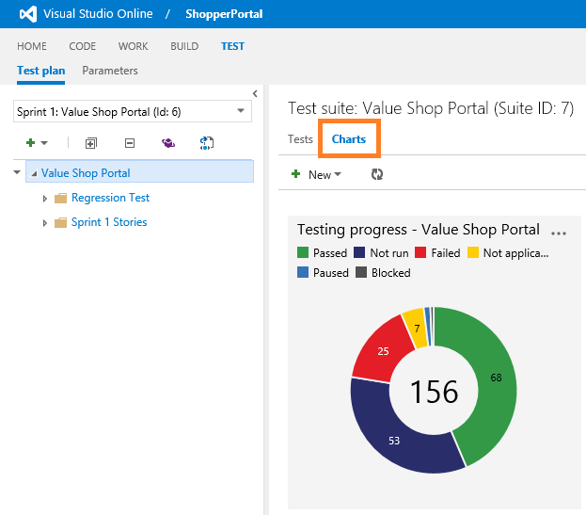Open the Visual Studio Online link
Screen dimensions: 586x515
click(x=98, y=14)
